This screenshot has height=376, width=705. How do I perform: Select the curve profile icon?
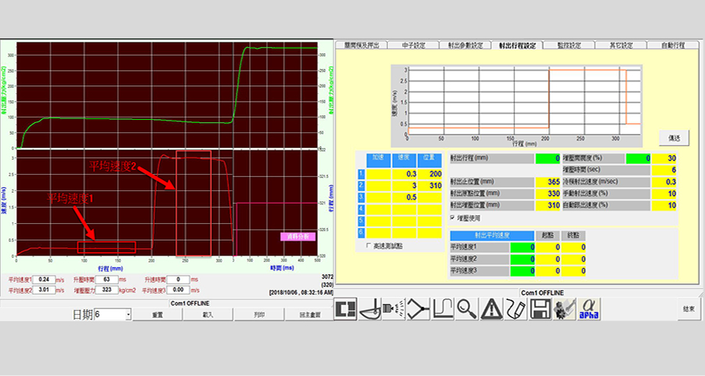click(443, 309)
